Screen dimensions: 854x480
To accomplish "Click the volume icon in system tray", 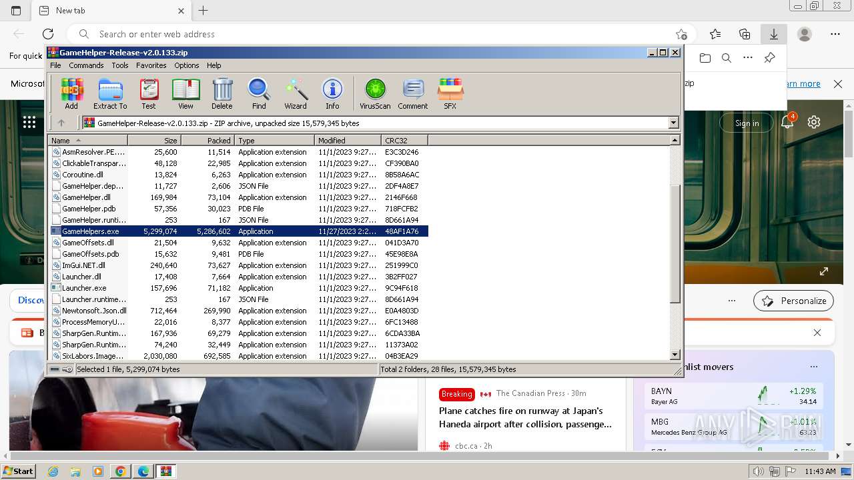I will [x=759, y=471].
